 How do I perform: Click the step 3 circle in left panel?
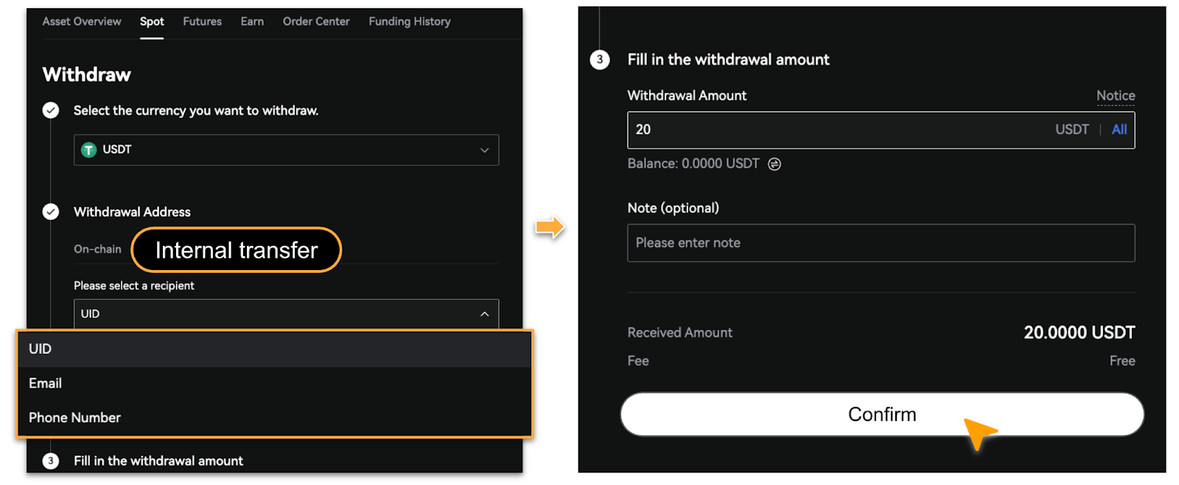[51, 461]
